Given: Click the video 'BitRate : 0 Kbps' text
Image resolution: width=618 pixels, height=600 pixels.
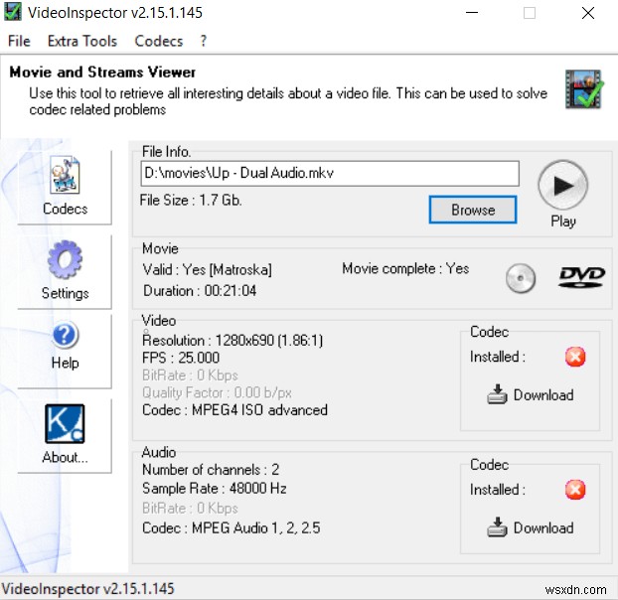Looking at the screenshot, I should tap(190, 375).
